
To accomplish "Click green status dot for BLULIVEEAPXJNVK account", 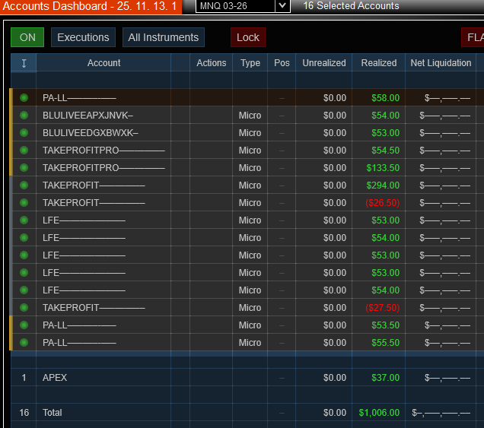I will point(24,116).
